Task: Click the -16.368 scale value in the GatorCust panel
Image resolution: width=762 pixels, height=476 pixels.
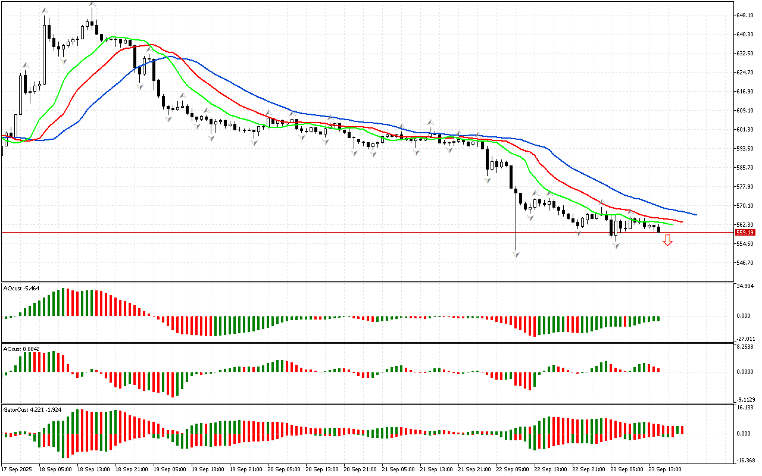Action: [745, 461]
